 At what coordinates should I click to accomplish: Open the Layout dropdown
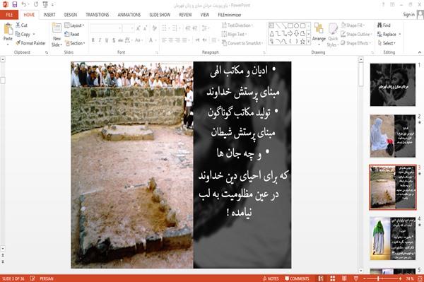point(74,25)
